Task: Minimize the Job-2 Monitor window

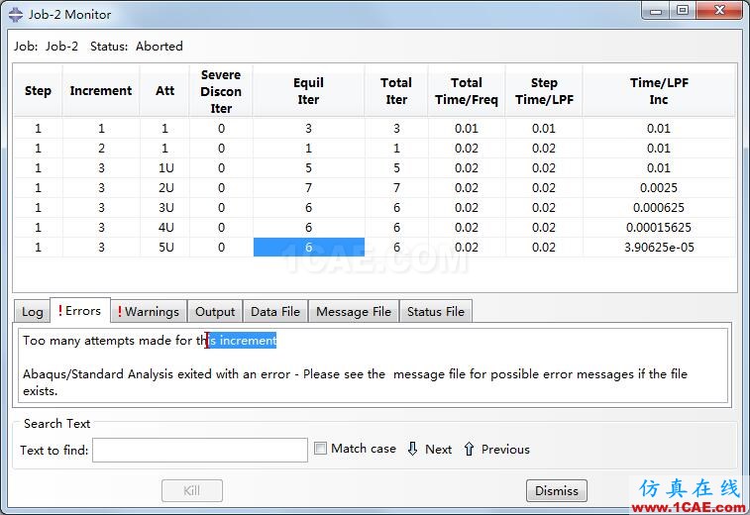Action: (656, 11)
